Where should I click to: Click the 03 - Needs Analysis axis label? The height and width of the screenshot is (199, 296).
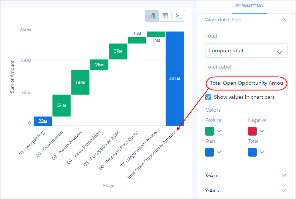[x=67, y=146]
